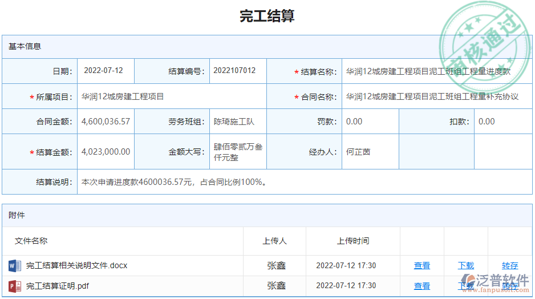Click upload time of 完工结算证明.pdf

coord(346,286)
